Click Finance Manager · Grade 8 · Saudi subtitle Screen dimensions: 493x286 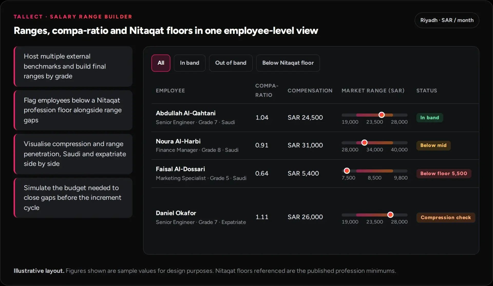tap(197, 150)
